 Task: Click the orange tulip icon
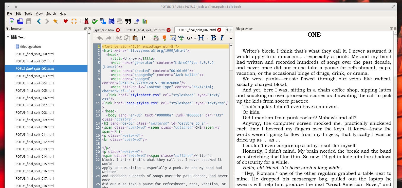(164, 38)
